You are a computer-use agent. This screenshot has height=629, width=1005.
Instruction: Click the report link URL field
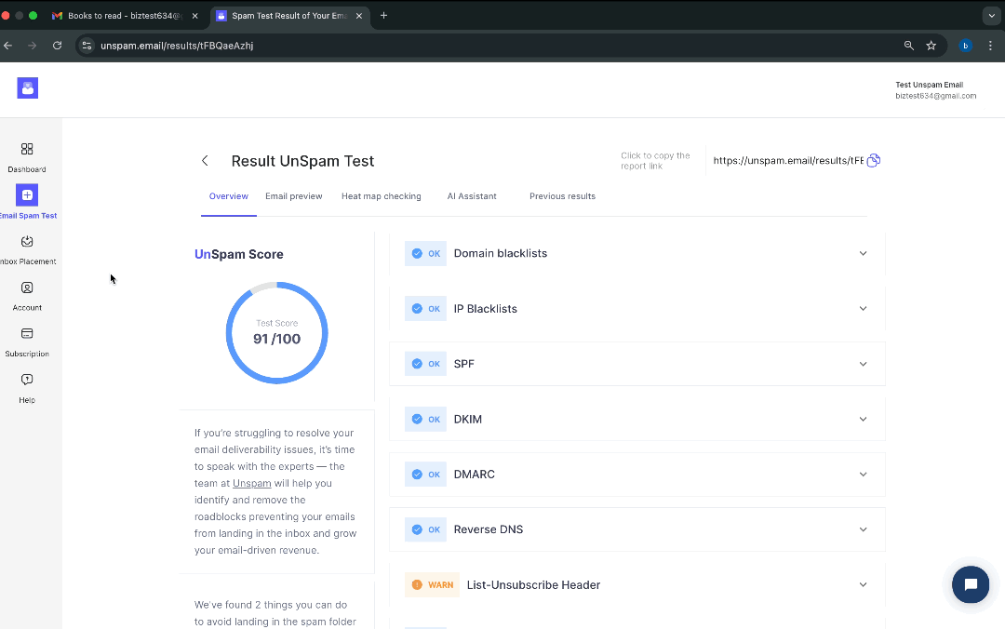click(x=788, y=161)
